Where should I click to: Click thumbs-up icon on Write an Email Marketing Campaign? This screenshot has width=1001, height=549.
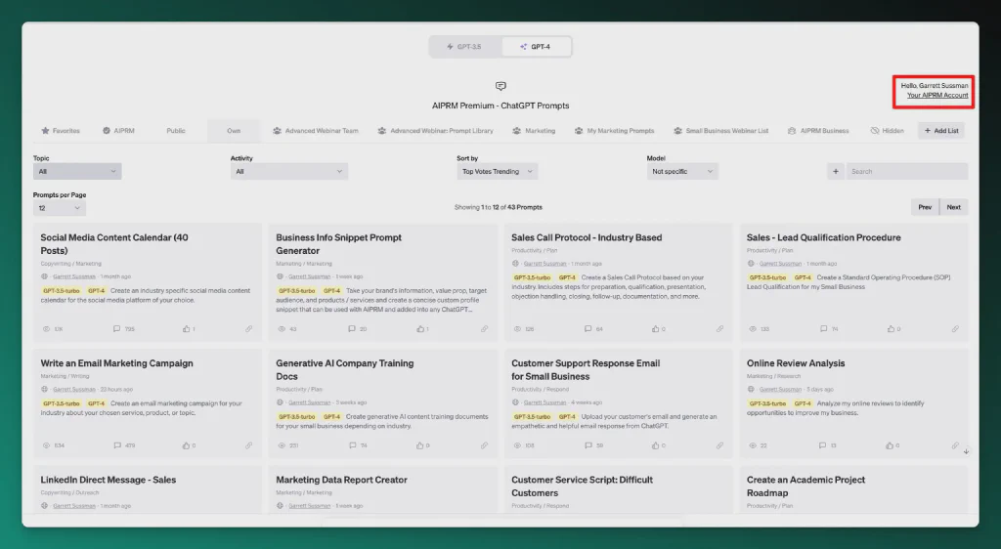pos(185,445)
